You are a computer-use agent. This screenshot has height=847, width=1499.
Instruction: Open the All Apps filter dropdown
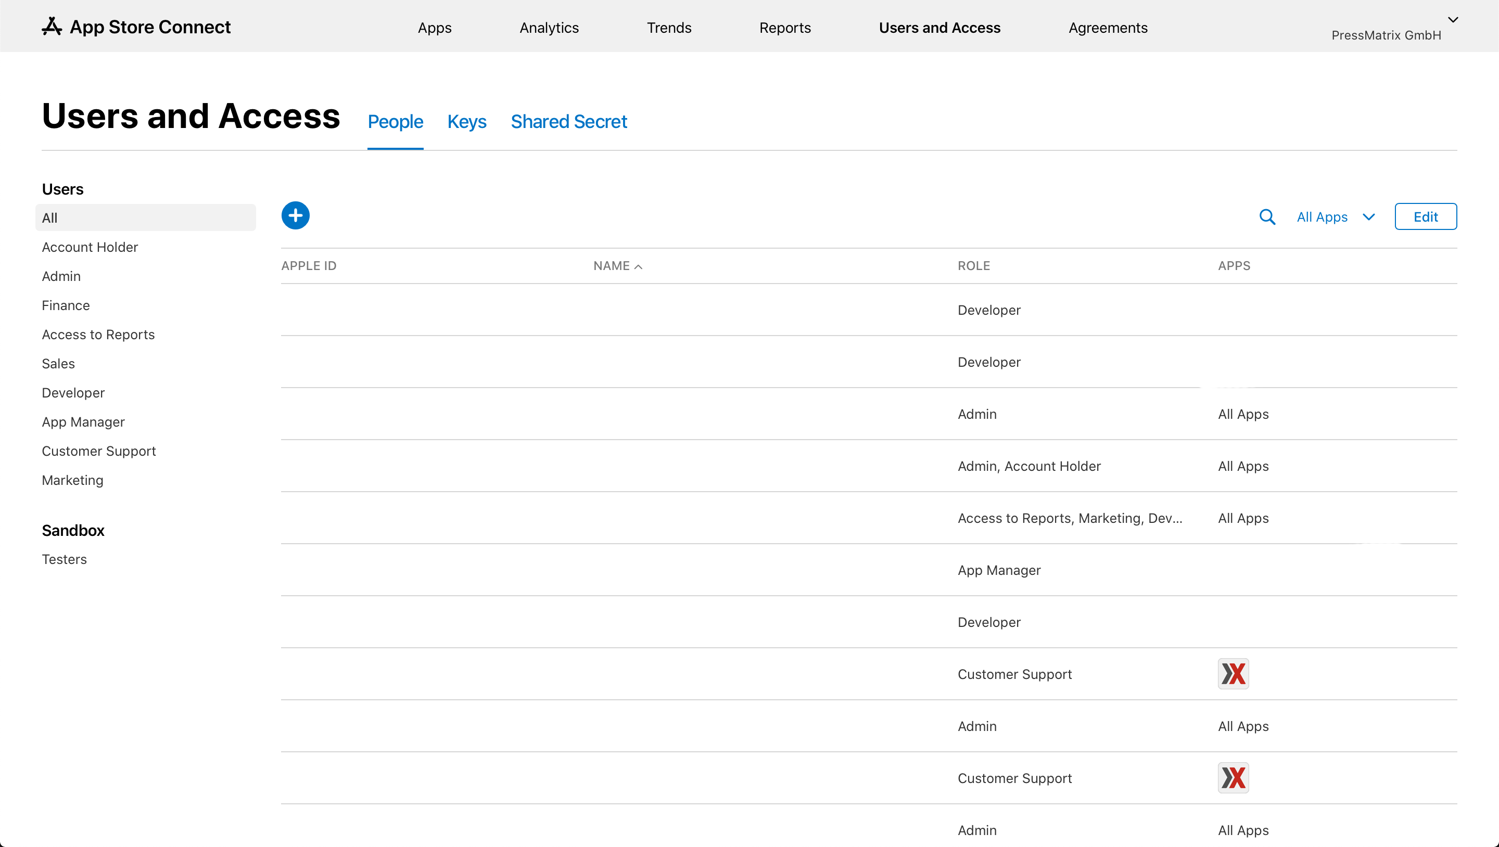pyautogui.click(x=1336, y=217)
